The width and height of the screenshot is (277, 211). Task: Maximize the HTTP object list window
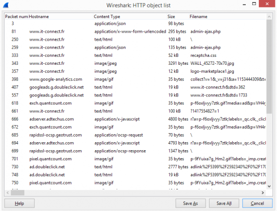[x=254, y=4]
